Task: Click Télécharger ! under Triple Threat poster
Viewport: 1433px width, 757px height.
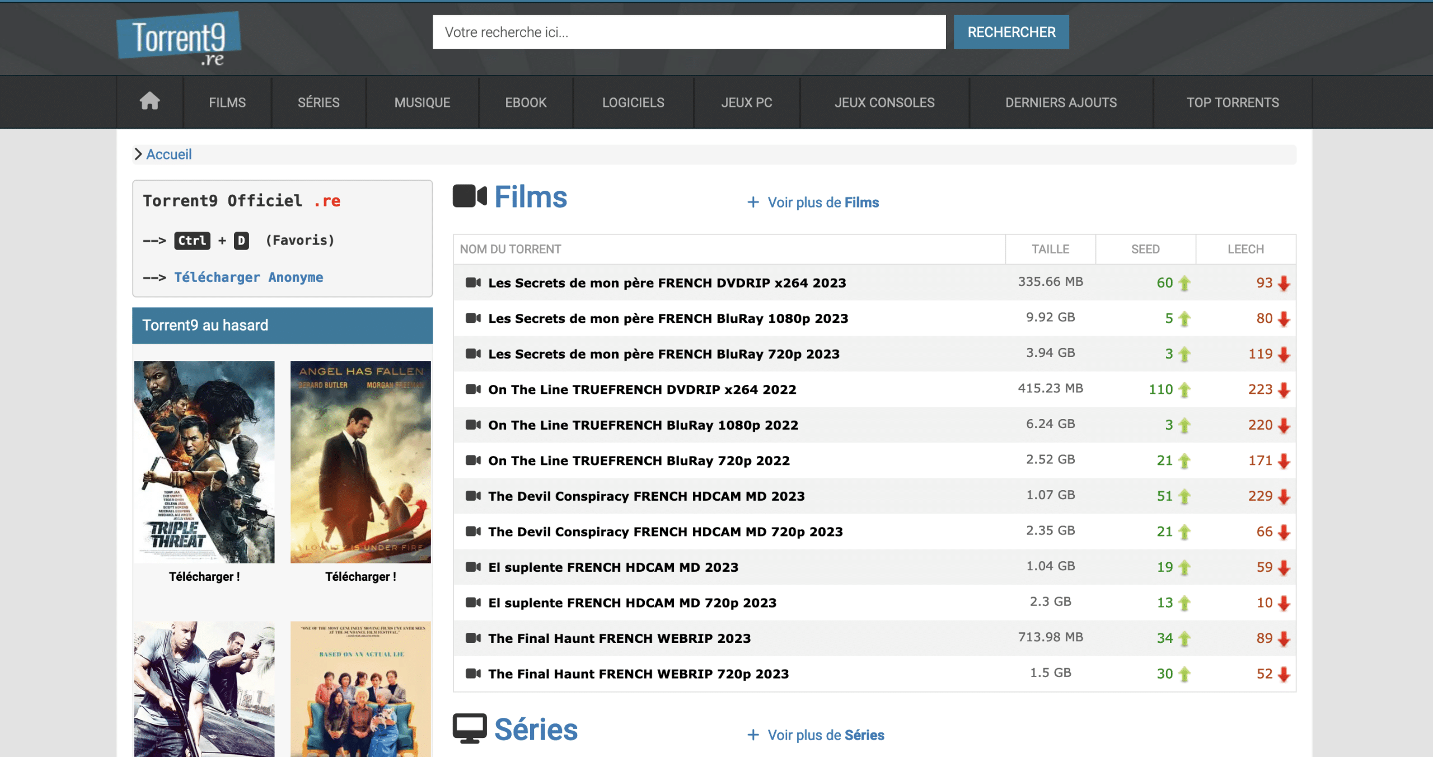Action: (x=204, y=576)
